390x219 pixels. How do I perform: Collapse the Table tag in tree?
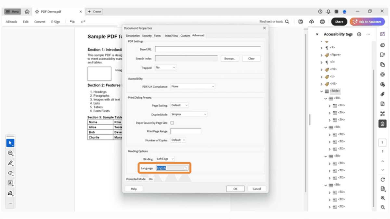(x=322, y=91)
